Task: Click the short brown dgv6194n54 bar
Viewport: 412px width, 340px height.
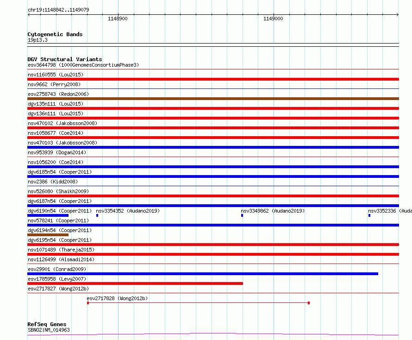Action: [48, 235]
